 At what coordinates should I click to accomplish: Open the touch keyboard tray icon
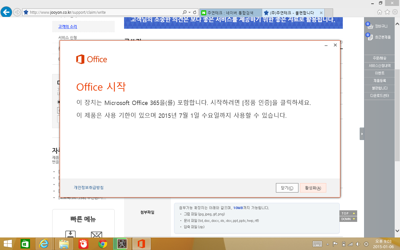[x=317, y=244]
